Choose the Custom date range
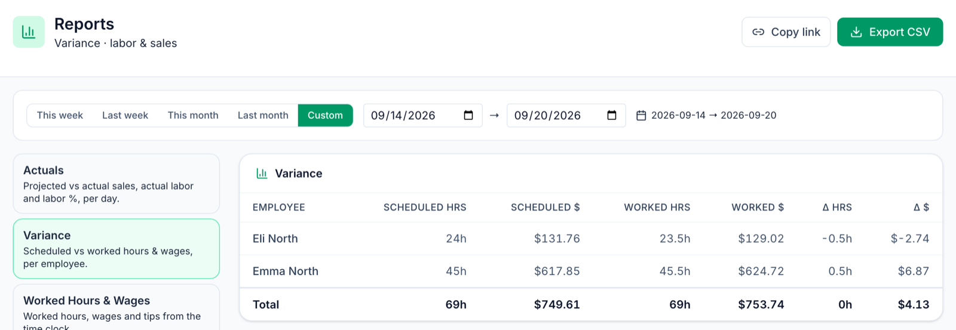 click(x=325, y=115)
